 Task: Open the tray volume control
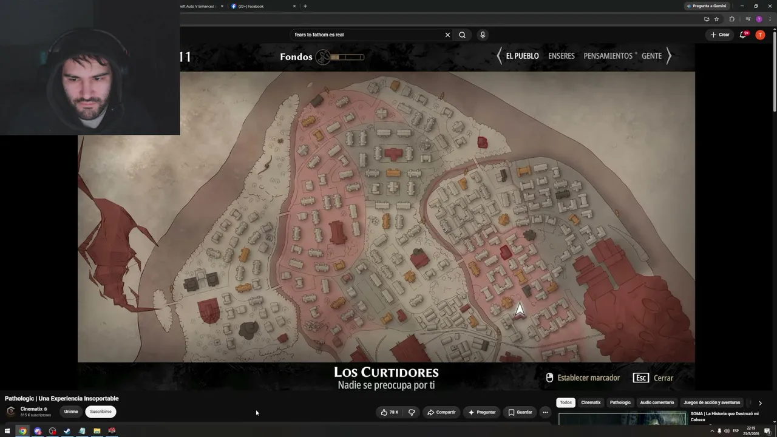[727, 431]
